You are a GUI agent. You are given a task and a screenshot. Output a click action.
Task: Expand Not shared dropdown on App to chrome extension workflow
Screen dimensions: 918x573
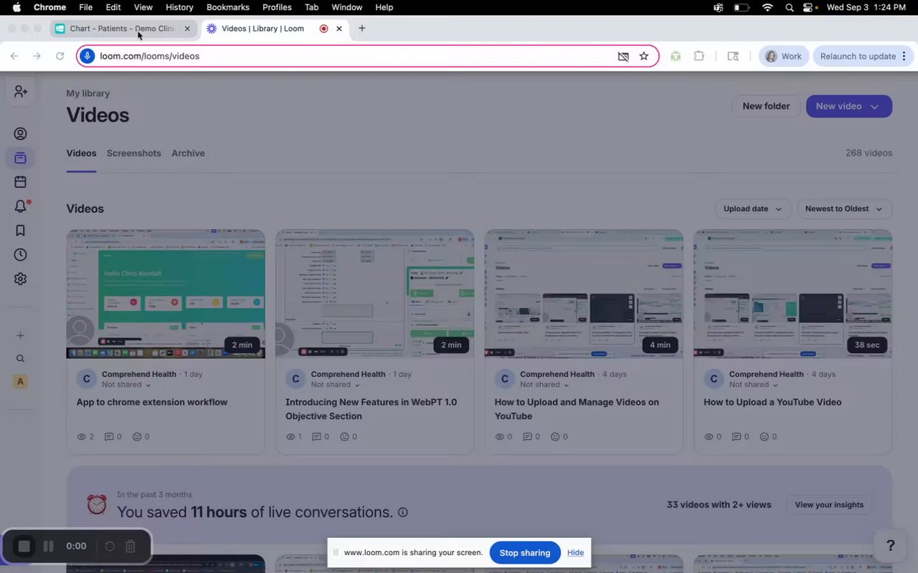pyautogui.click(x=126, y=385)
